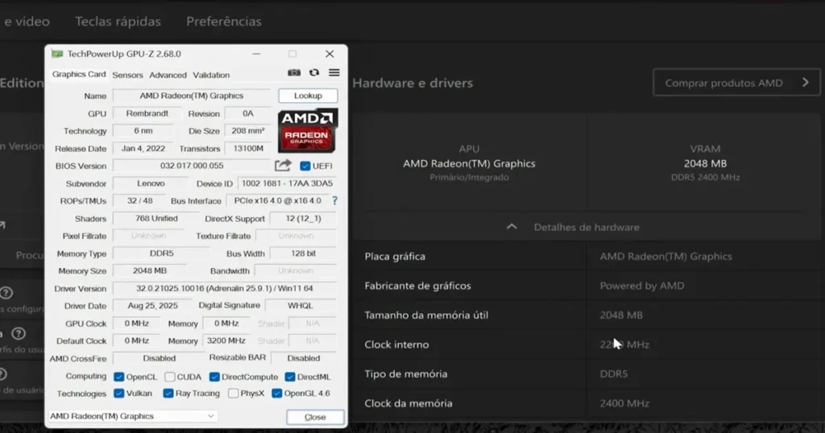
Task: Click the GPU-Z screenshot camera icon
Action: (294, 72)
